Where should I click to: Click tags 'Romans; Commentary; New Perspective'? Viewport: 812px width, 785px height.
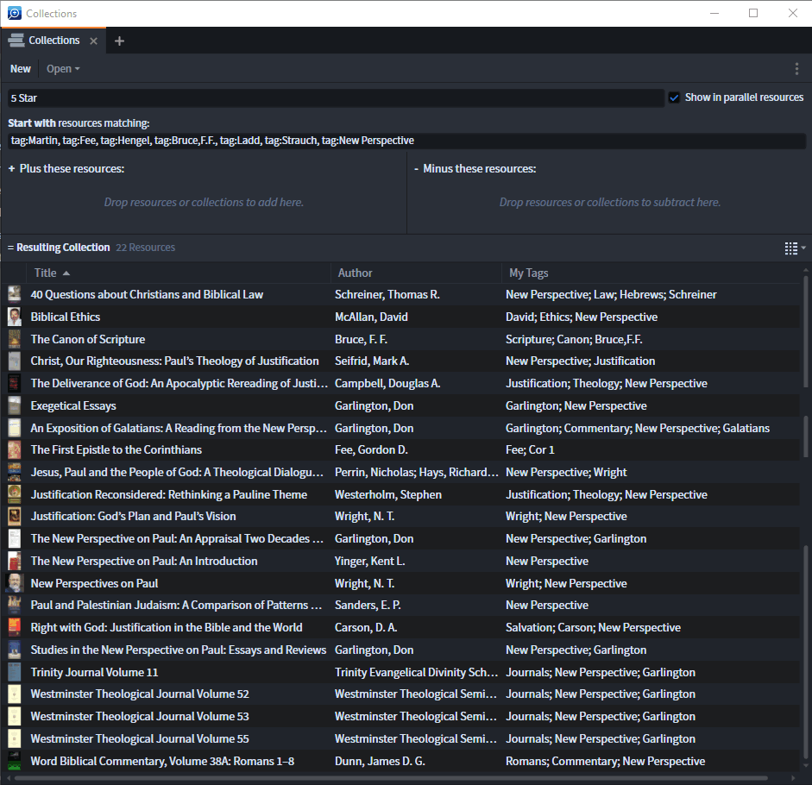click(x=605, y=761)
